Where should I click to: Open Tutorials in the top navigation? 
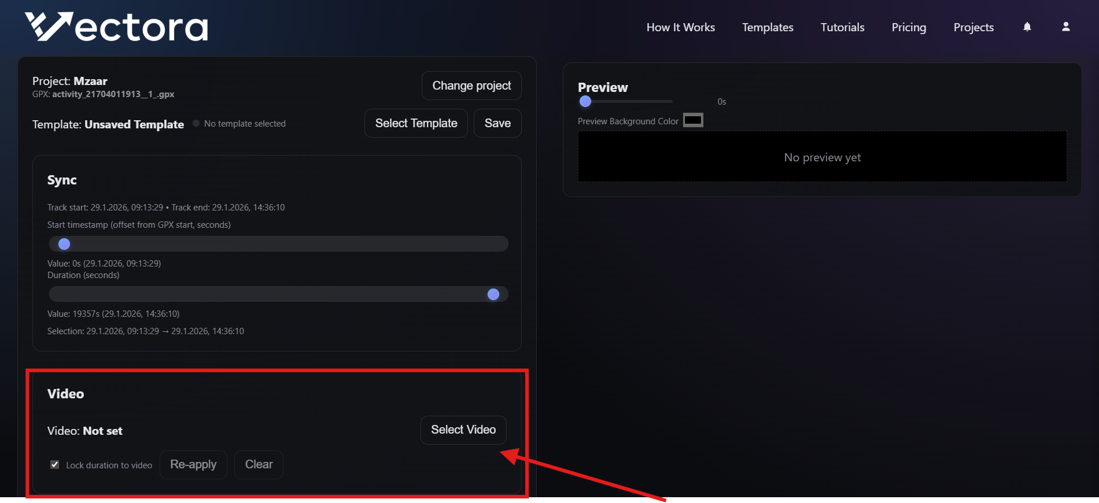point(842,27)
